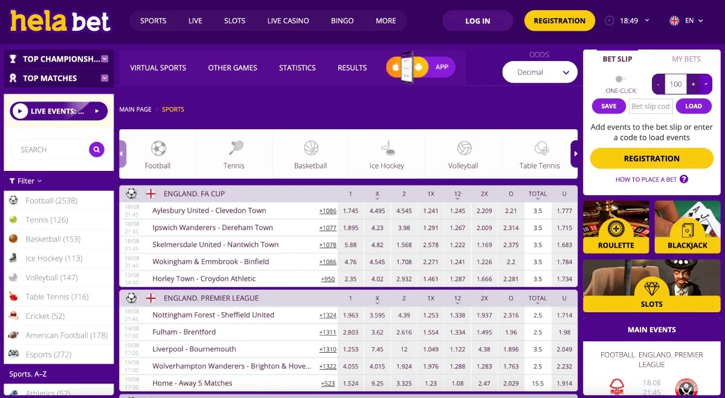Open the Slots menu item

234,21
